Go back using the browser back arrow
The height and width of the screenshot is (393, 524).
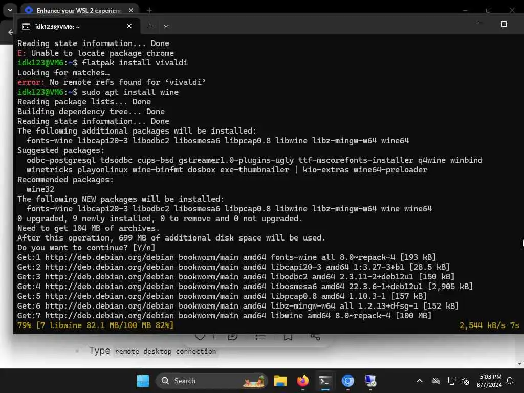click(x=10, y=32)
